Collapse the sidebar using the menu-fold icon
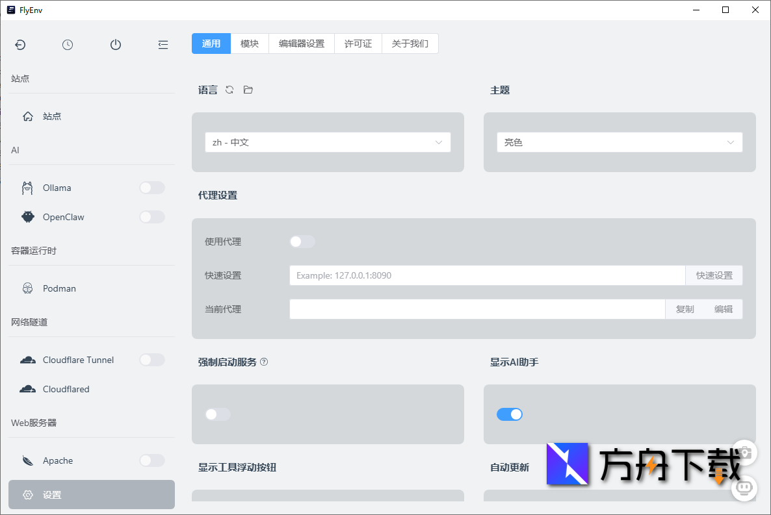Viewport: 771px width, 515px height. click(x=163, y=45)
